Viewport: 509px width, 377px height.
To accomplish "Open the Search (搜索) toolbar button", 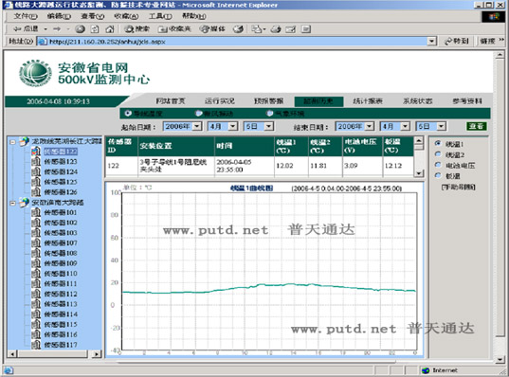I will coord(136,28).
